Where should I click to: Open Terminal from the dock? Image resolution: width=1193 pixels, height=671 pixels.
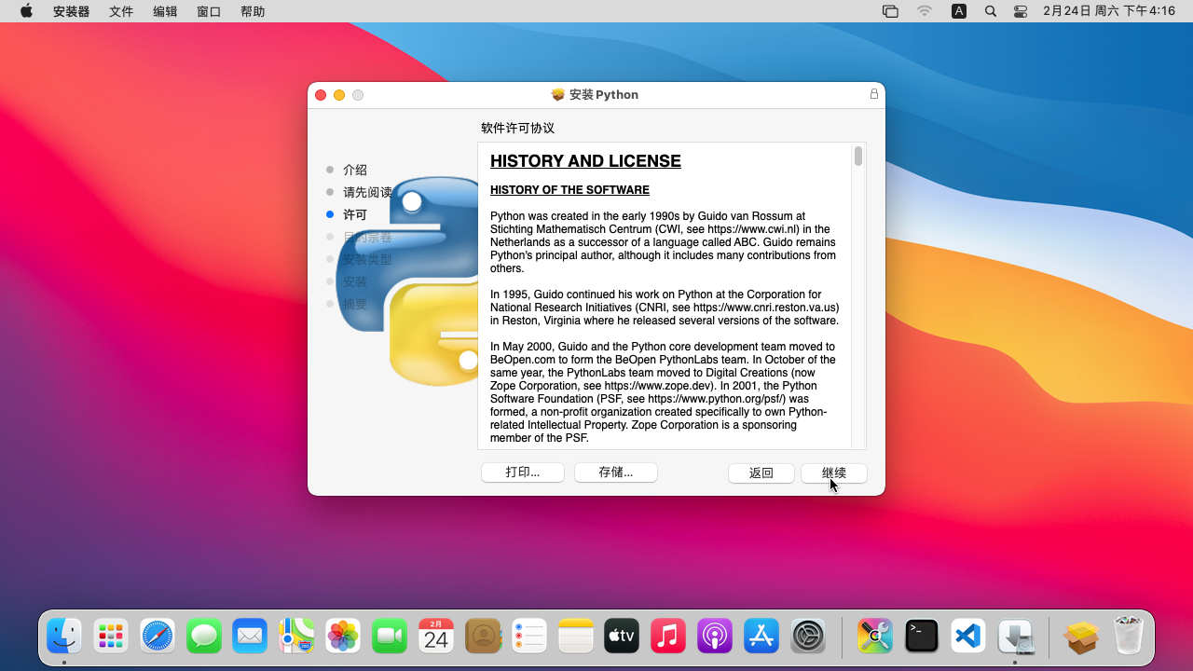922,637
